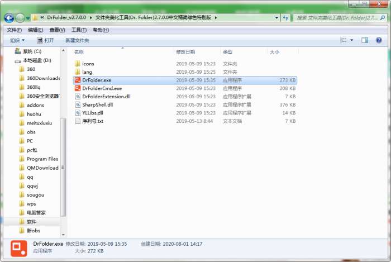Select the SharpShell.dll file icon

(78, 104)
